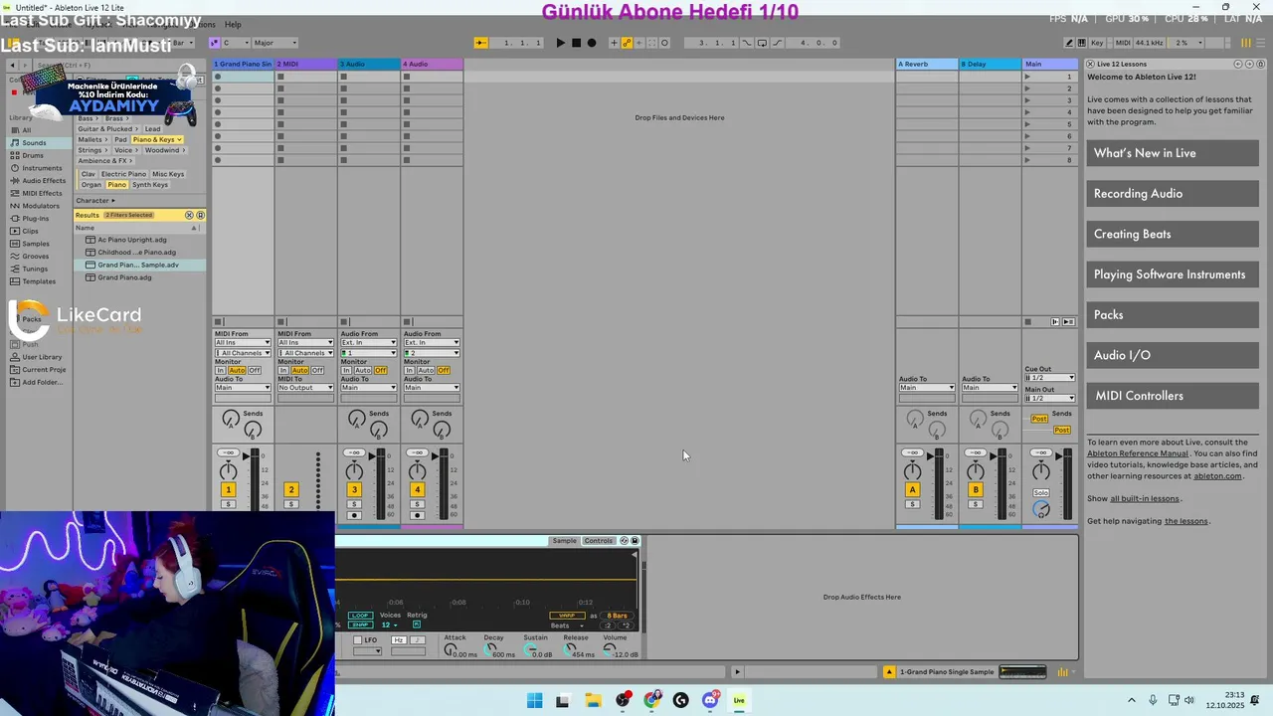Open MIDI Controllers lesson
Viewport: 1273px width, 716px height.
(x=1173, y=396)
